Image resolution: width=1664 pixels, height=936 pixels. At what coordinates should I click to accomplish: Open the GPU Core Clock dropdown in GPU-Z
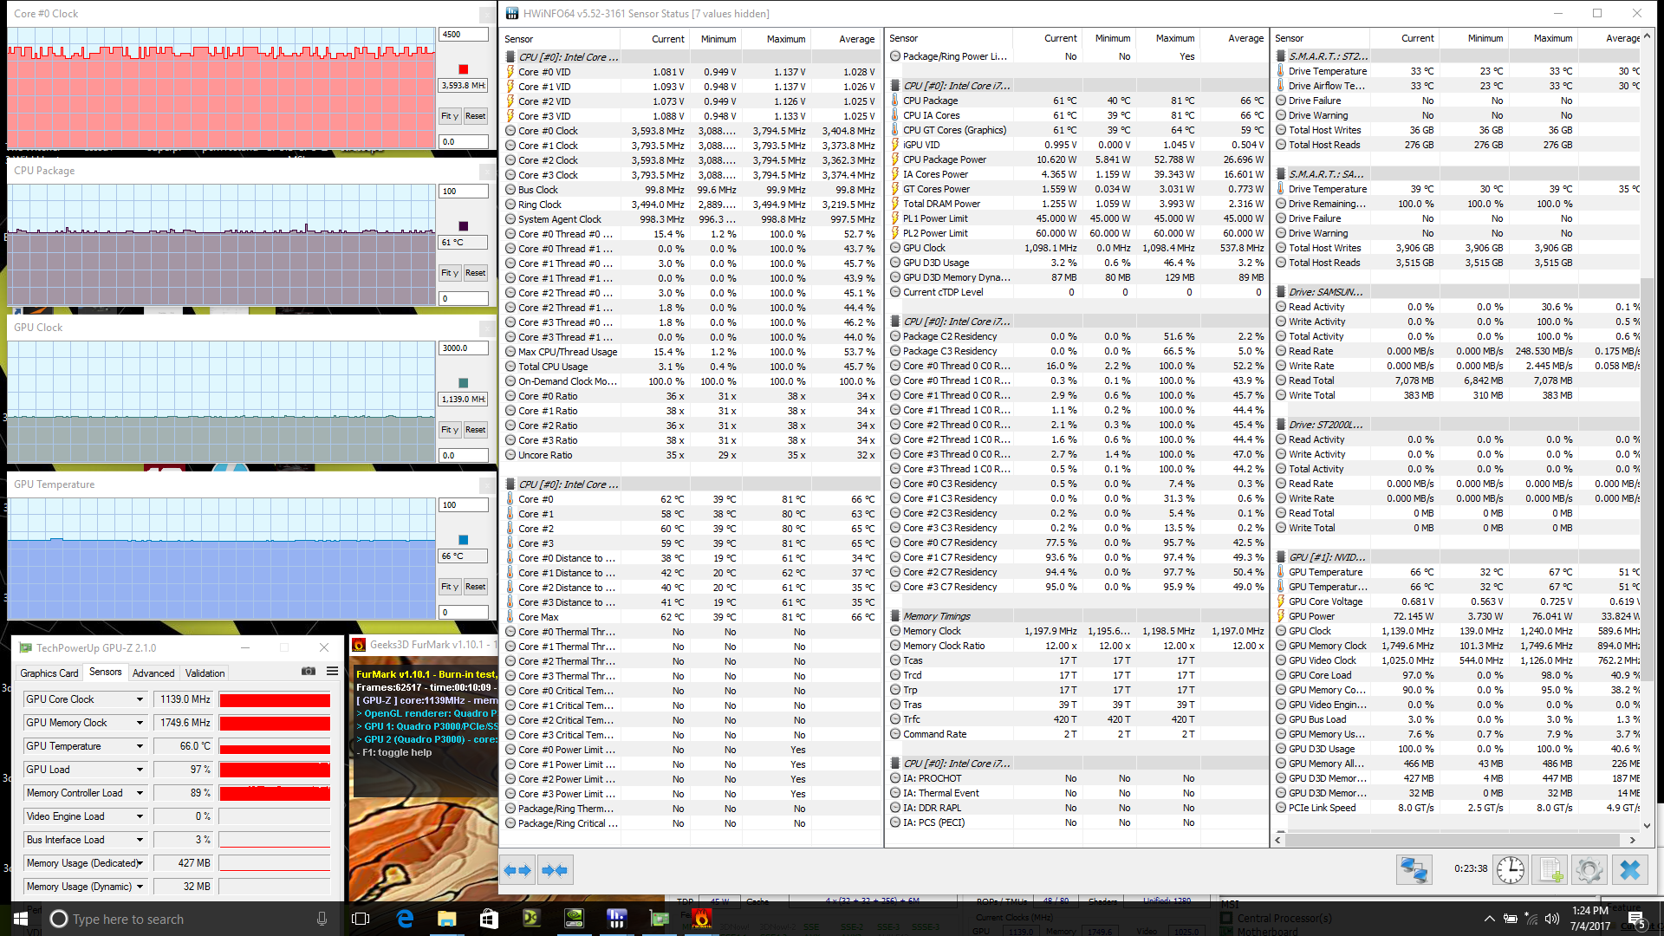coord(140,699)
